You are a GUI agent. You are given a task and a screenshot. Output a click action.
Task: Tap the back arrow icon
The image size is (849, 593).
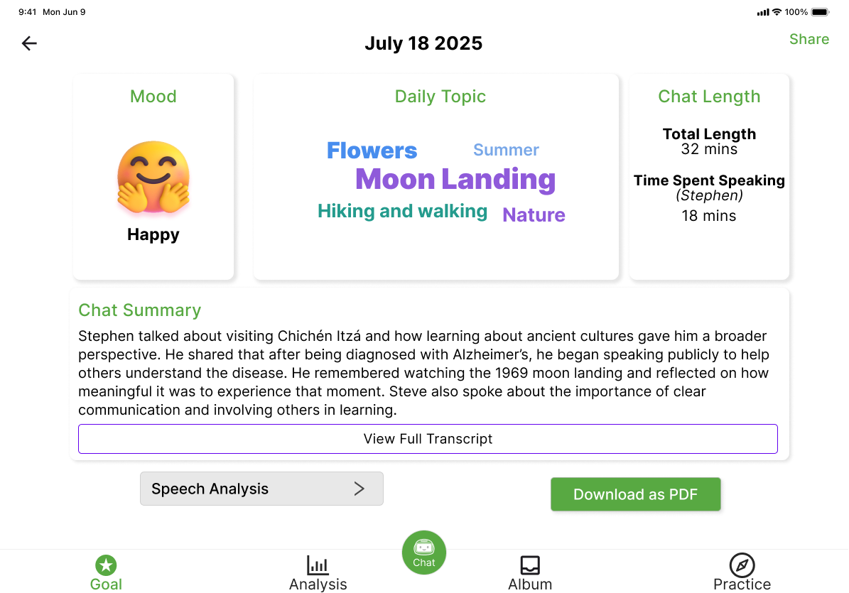[29, 43]
